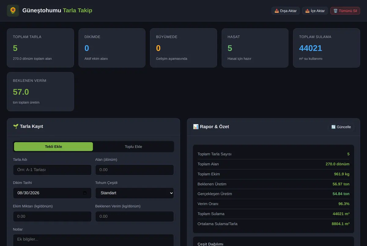Screen dimensions: 367x246
Task: Click the sunflower app logo icon
Action: coord(13,11)
